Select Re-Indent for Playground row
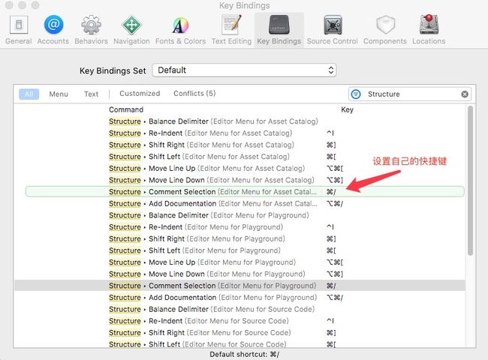488x360 pixels. point(239,227)
